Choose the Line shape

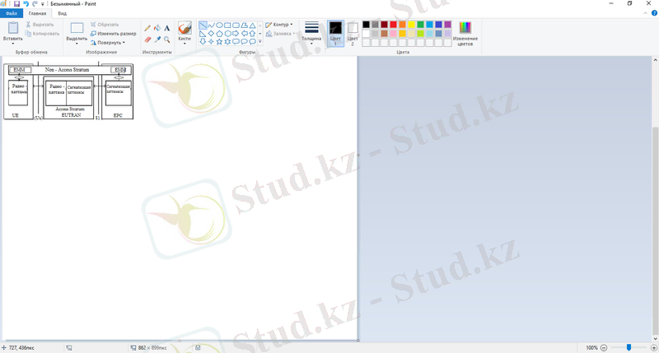[x=203, y=26]
